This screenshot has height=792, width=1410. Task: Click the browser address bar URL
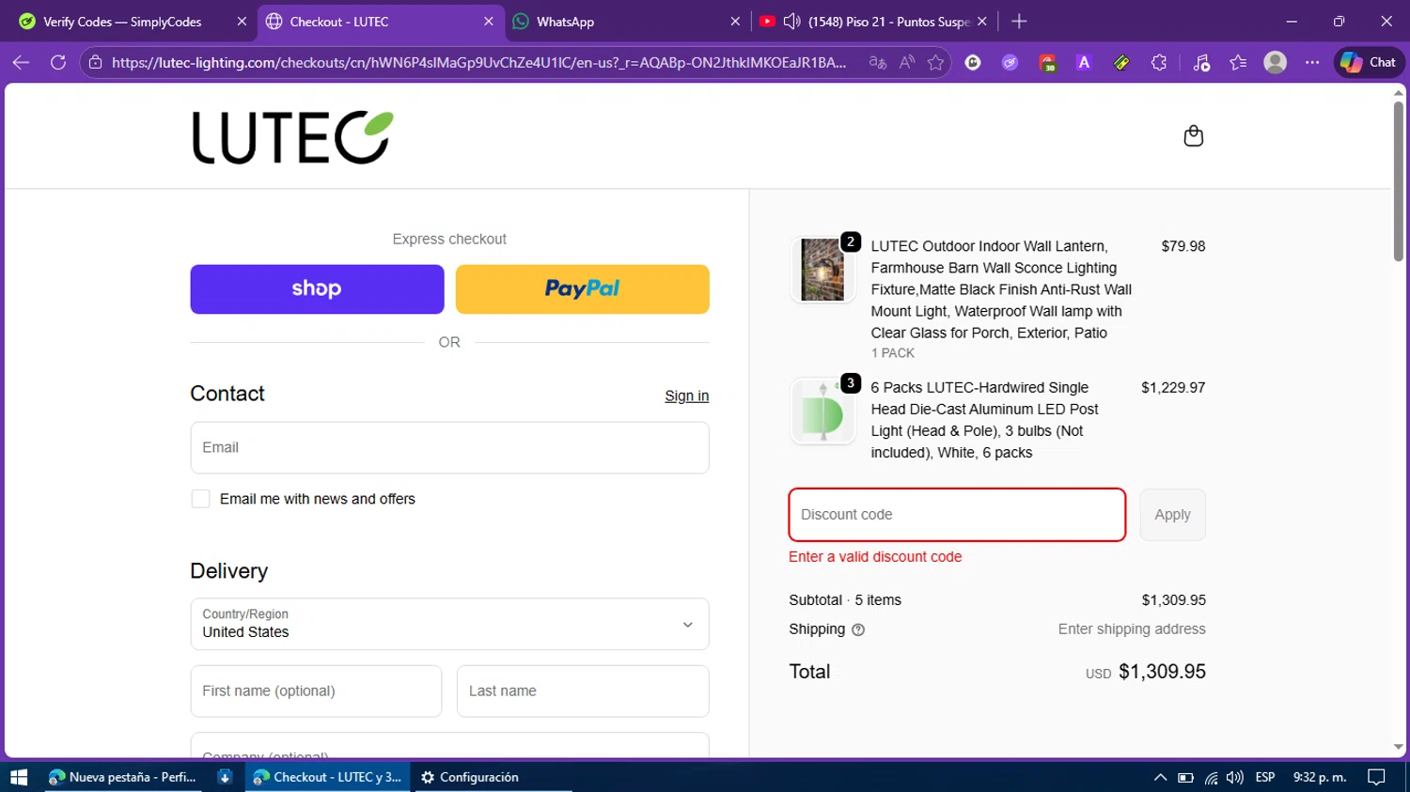(x=478, y=62)
